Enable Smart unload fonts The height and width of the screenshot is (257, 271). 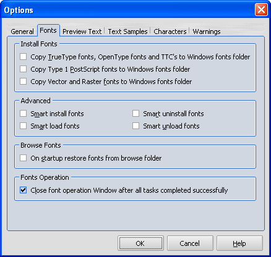135,126
